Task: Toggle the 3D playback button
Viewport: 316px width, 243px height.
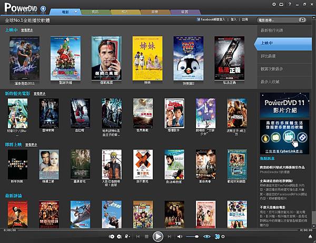Action: pos(217,237)
